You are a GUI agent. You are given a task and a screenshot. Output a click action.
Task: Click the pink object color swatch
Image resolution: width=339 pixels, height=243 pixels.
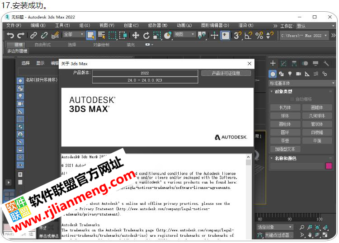coord(329,166)
